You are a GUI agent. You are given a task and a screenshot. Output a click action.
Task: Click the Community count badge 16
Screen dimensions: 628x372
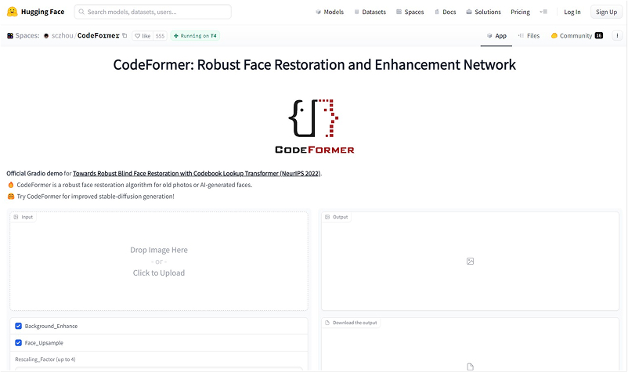[599, 36]
